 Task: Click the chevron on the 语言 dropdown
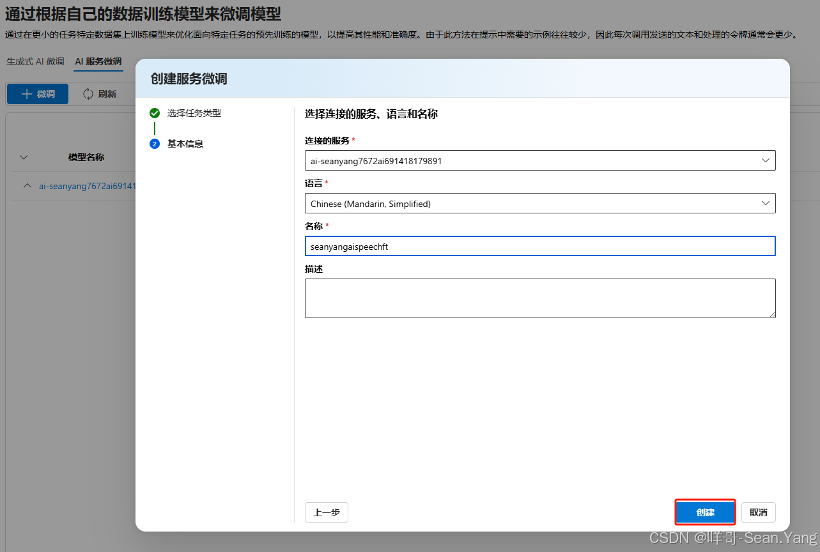pyautogui.click(x=765, y=203)
